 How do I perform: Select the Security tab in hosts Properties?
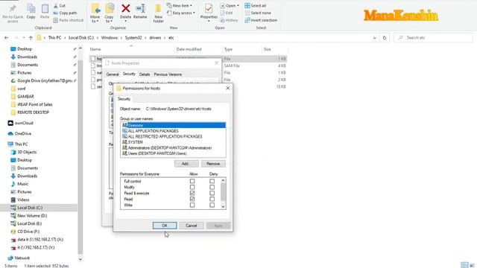click(129, 74)
